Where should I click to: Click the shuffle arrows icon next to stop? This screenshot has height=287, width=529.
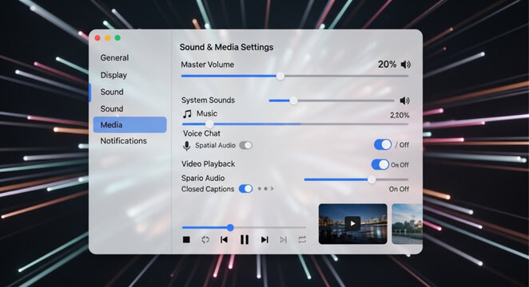click(205, 239)
